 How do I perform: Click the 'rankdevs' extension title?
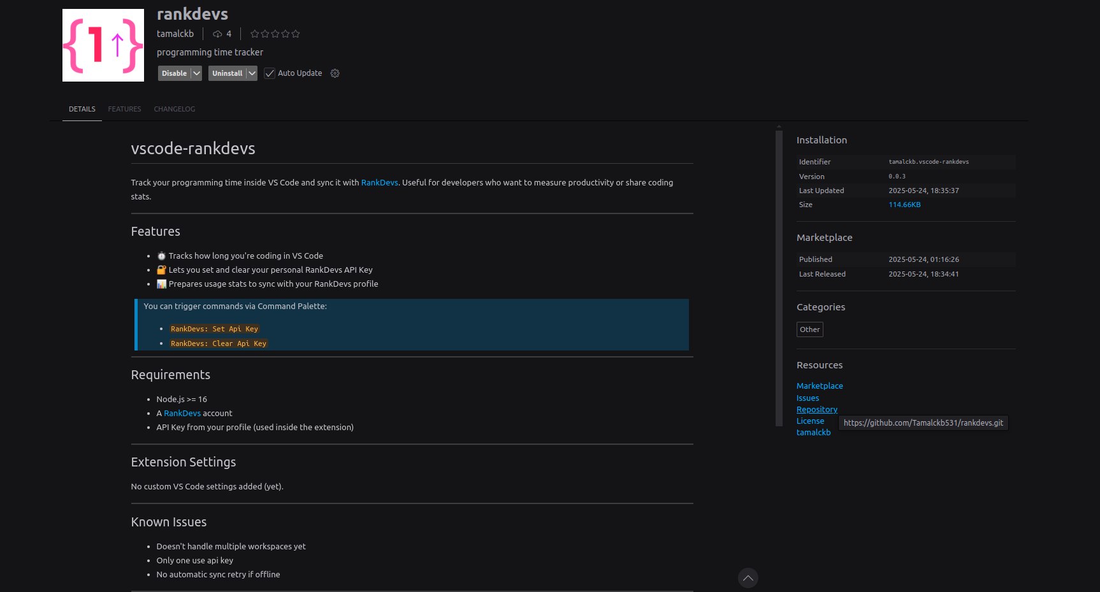pos(192,14)
